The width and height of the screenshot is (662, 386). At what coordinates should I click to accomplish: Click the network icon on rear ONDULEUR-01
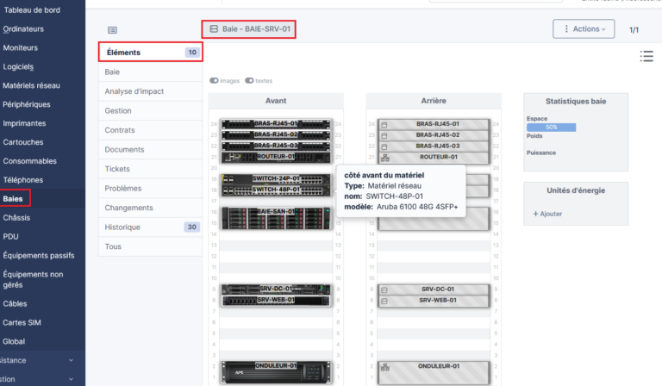pyautogui.click(x=385, y=367)
